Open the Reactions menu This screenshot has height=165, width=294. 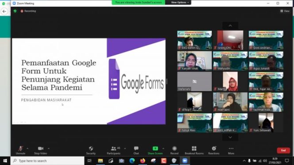[x=214, y=150]
